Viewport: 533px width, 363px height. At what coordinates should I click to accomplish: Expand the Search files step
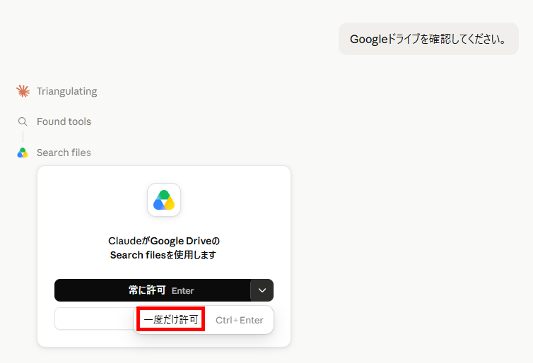point(64,153)
